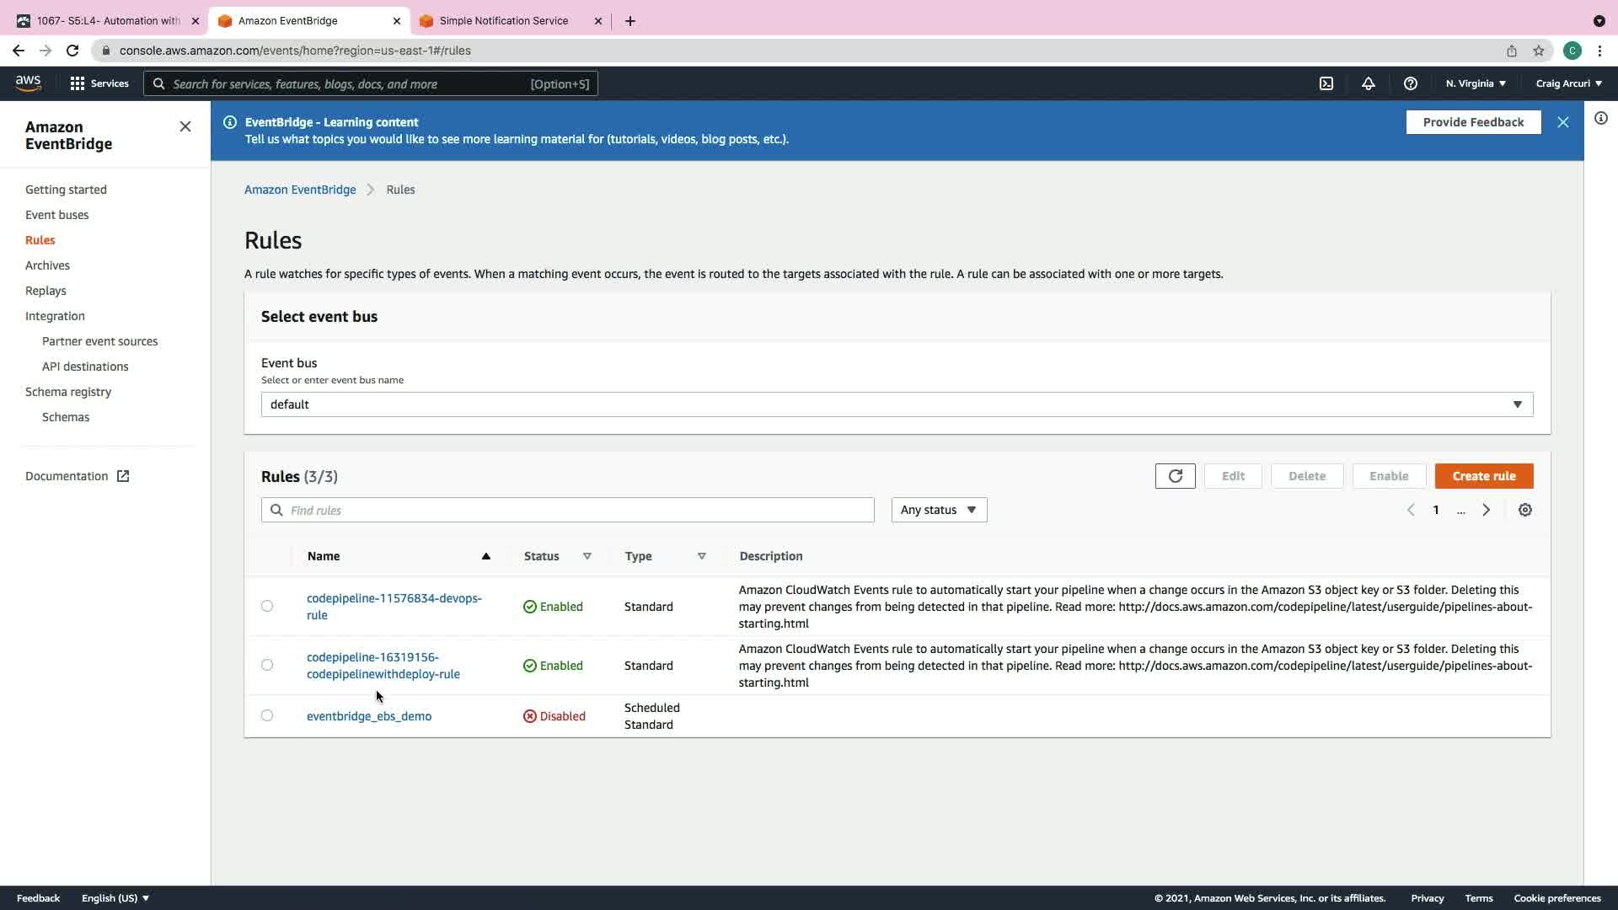Dismiss the learning content banner
The image size is (1618, 910).
pos(1563,122)
